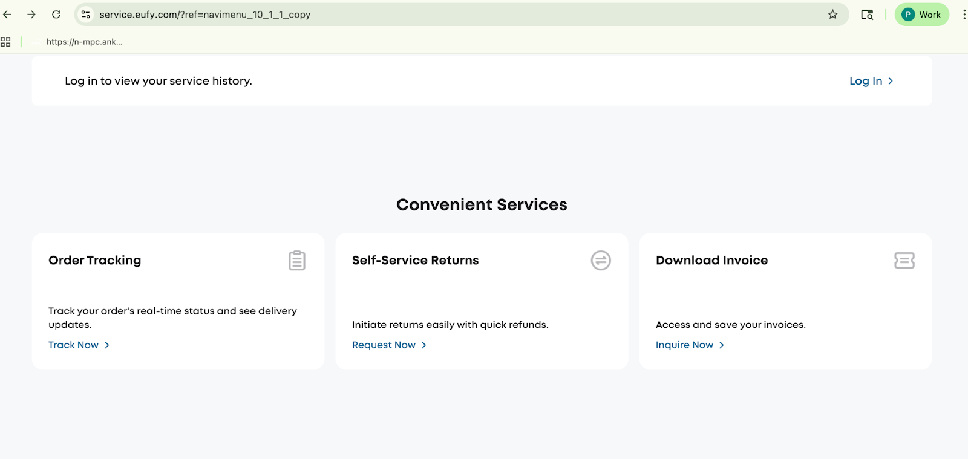This screenshot has width=968, height=459.
Task: Click the Inquire Now link
Action: [684, 345]
